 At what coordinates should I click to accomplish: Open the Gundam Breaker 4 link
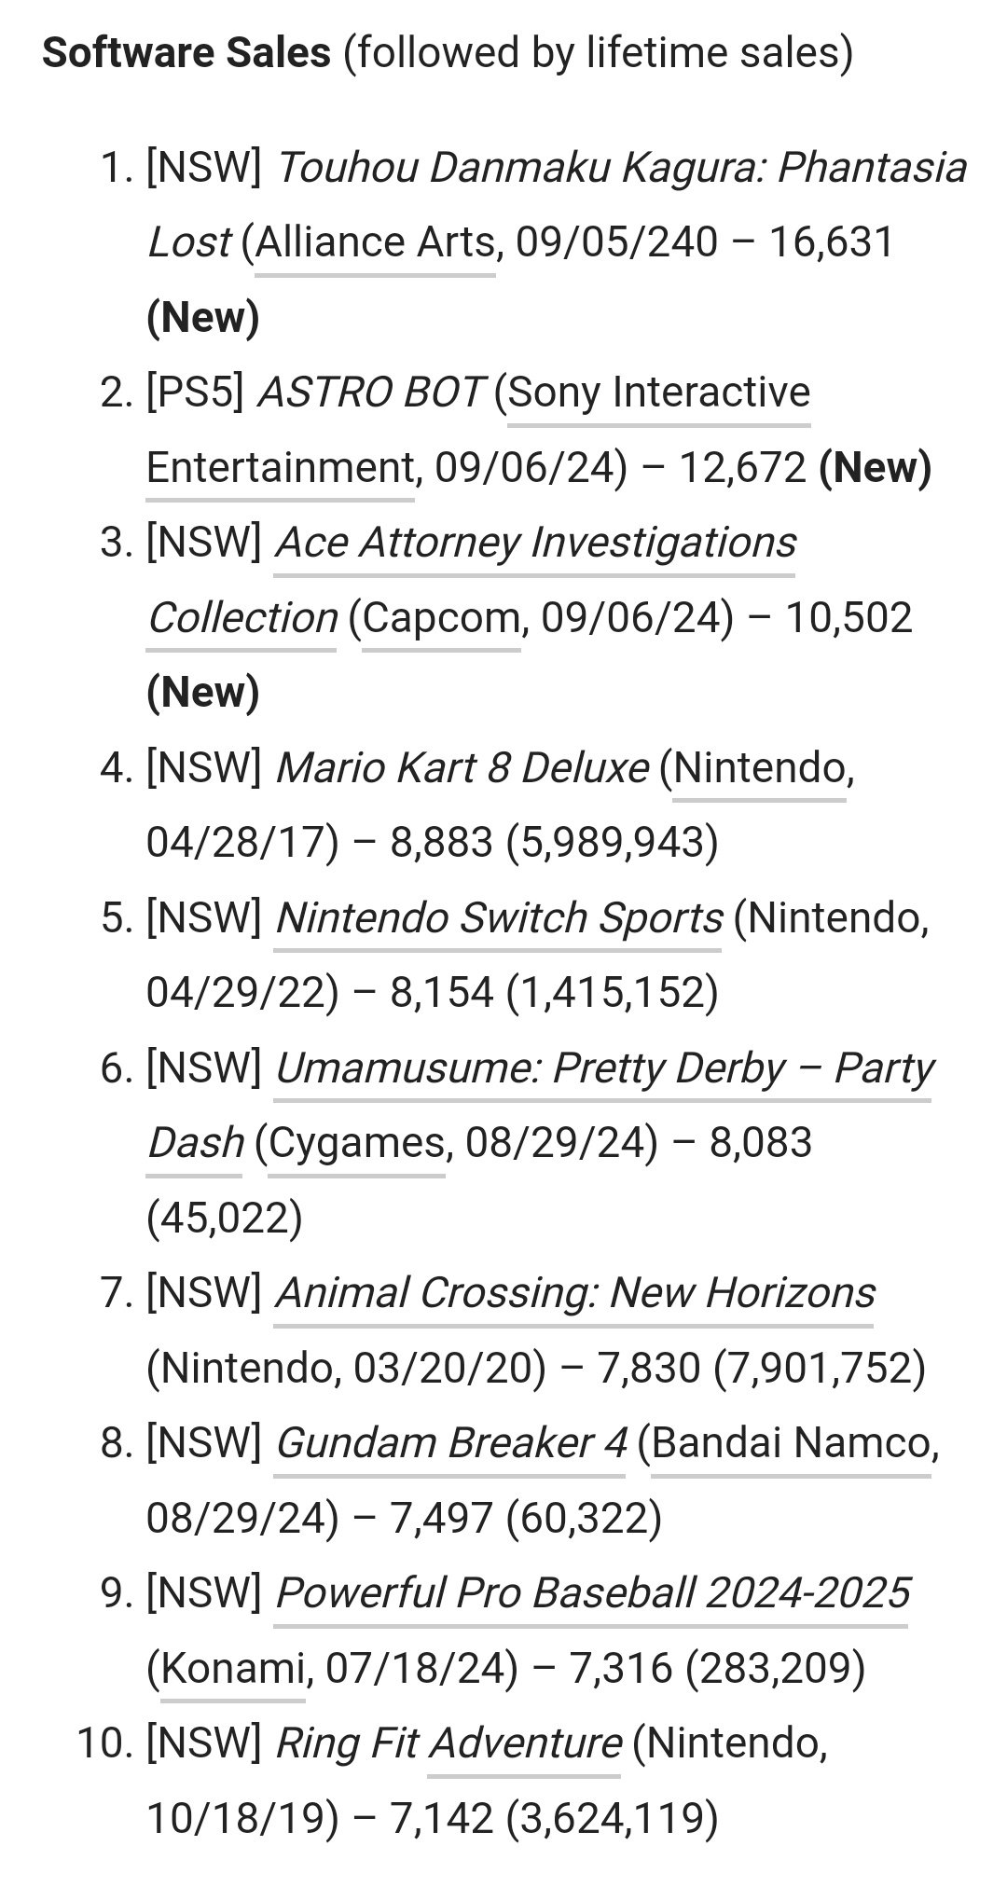pos(450,1443)
